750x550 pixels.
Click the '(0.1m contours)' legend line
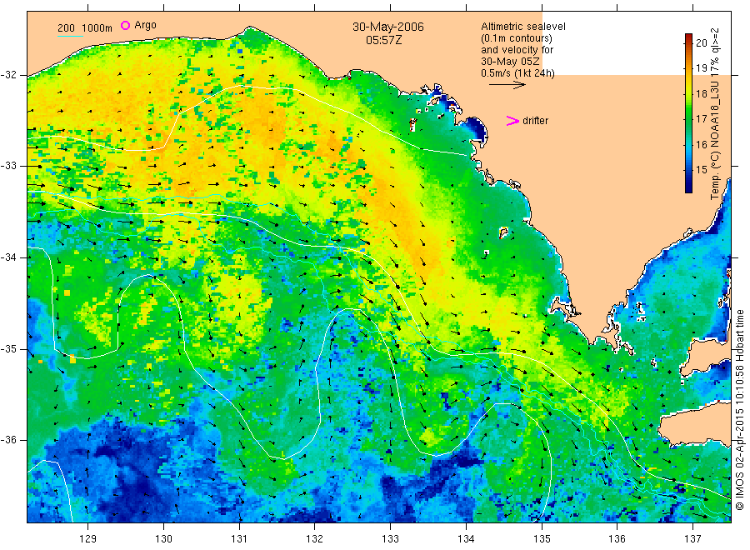point(516,38)
